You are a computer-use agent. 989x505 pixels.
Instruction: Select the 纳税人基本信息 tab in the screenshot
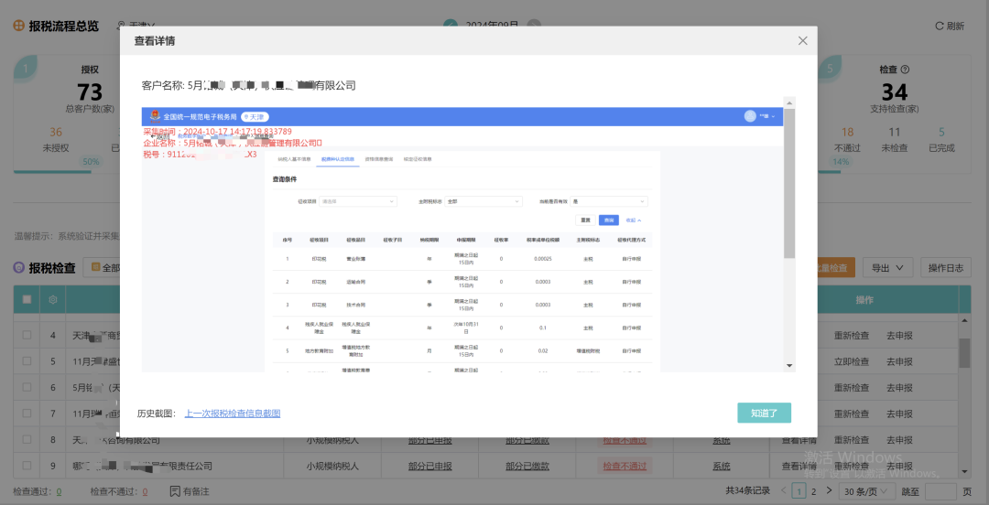coord(295,159)
